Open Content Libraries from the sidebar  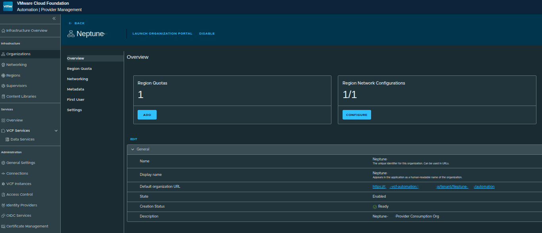[x=4, y=96]
